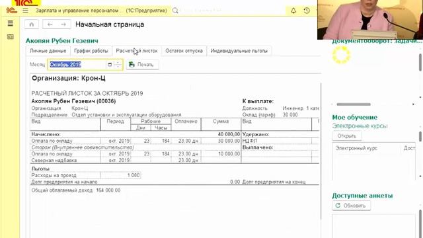Viewport: 423px width, 238px height.
Task: Click the horizontal scrollbar in Документооборот panel
Action: point(354,104)
